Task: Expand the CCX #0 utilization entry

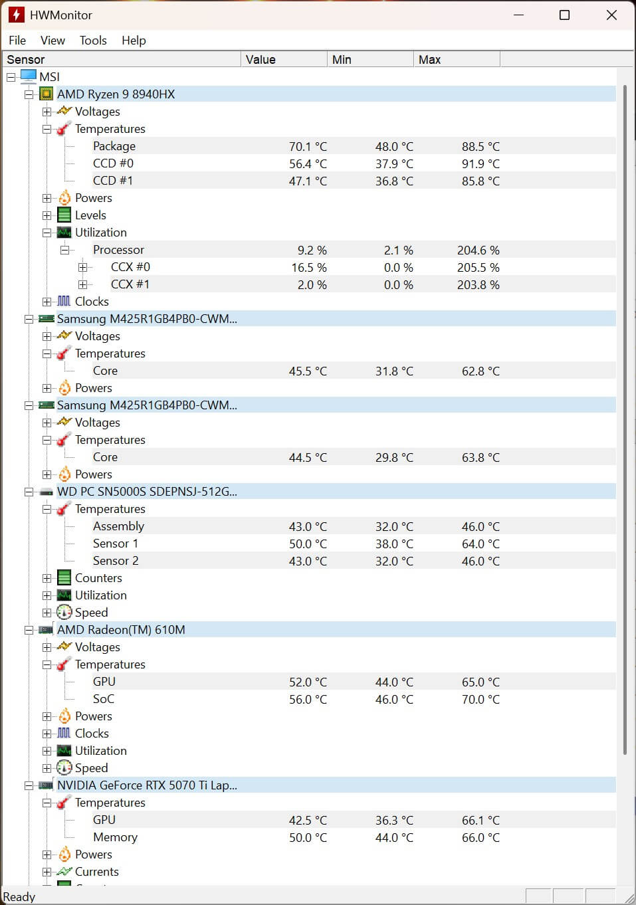Action: click(x=83, y=267)
